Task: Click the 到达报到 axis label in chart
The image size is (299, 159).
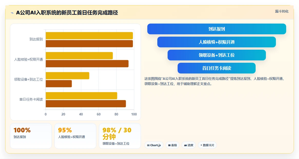Action: [x=36, y=39]
